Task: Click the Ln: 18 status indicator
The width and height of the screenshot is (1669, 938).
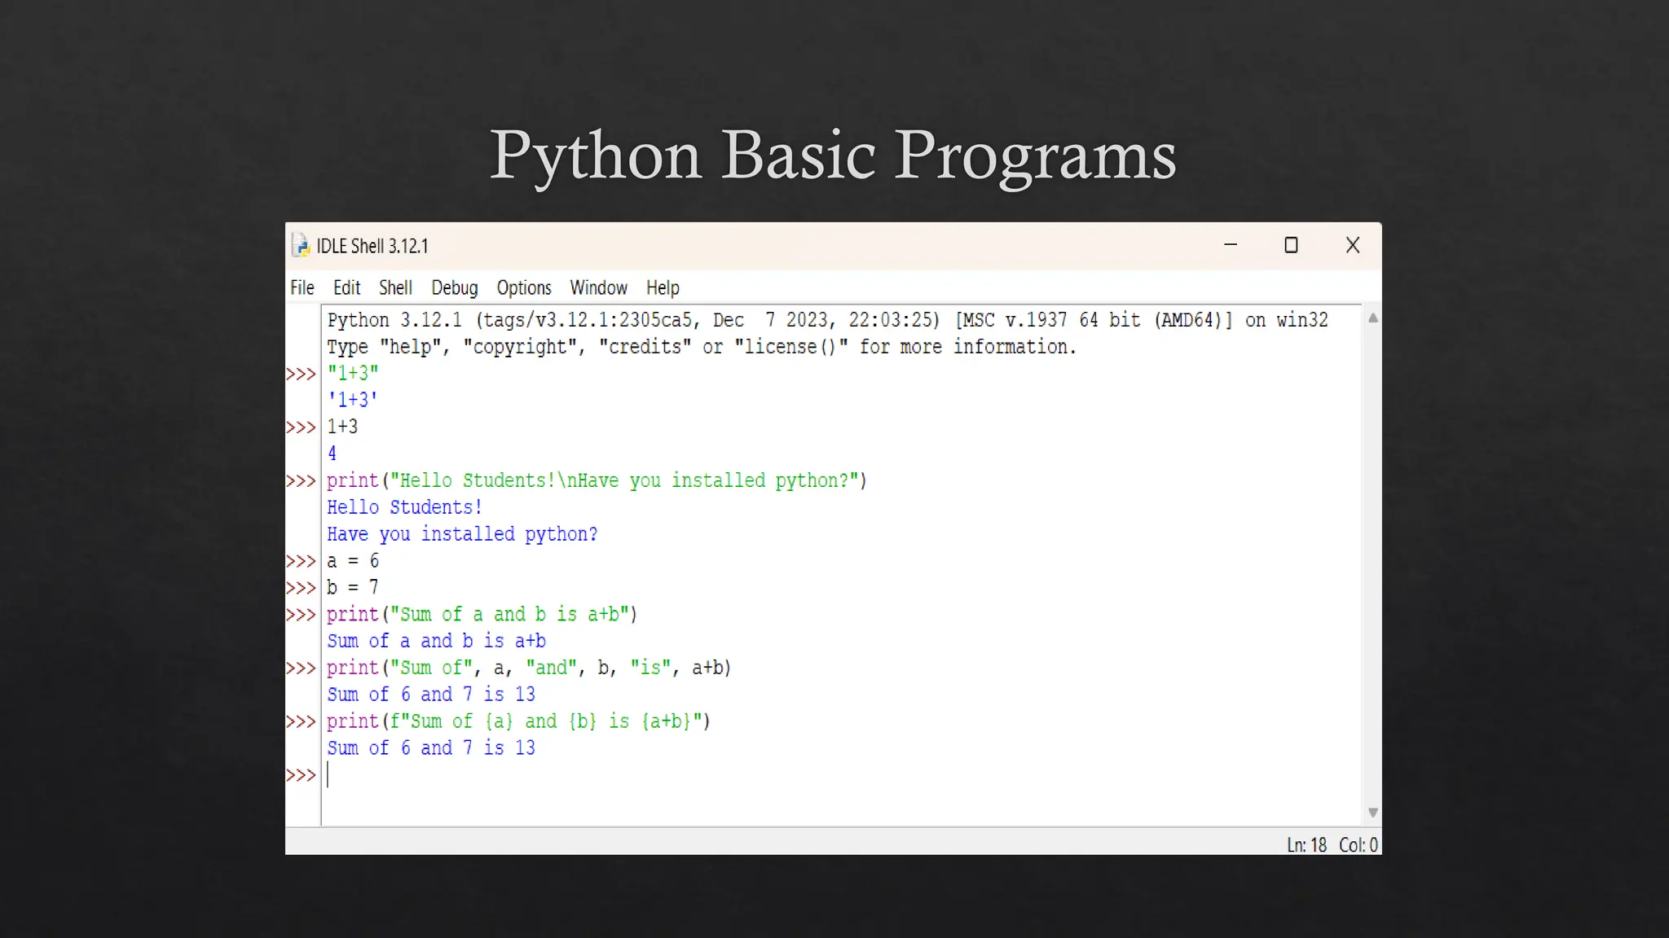Action: point(1307,845)
